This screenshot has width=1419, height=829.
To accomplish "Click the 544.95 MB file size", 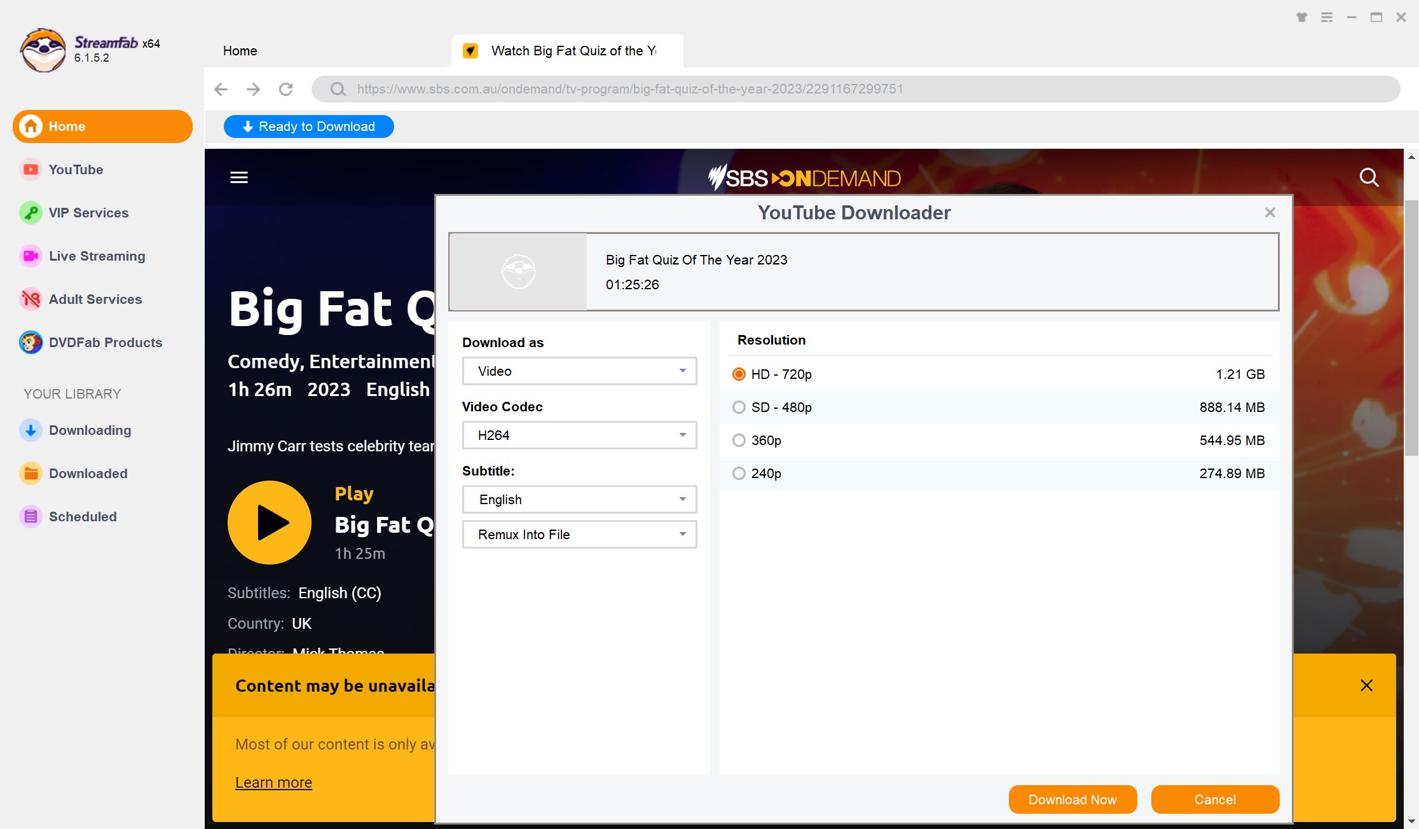I will [x=1232, y=441].
